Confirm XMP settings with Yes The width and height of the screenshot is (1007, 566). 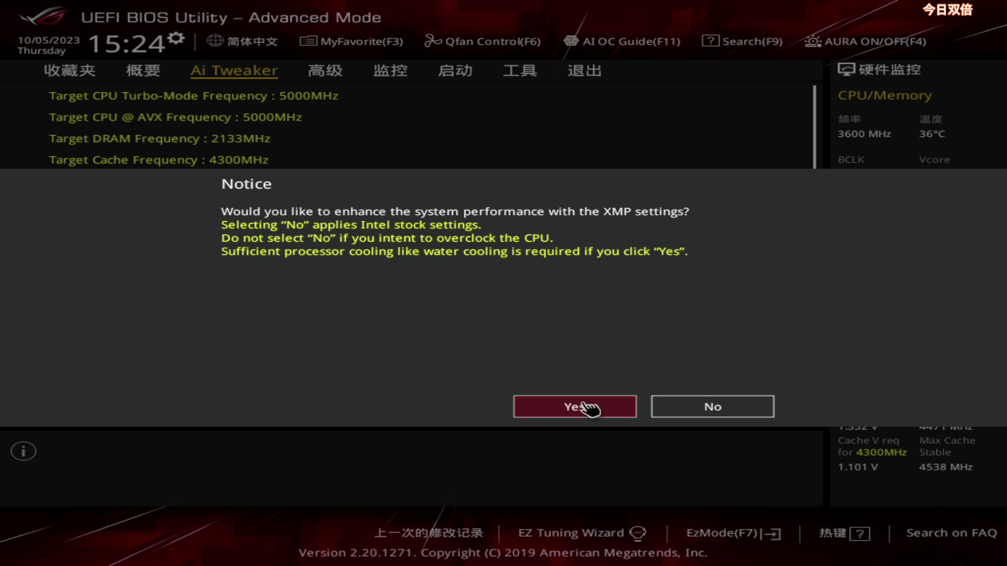(x=575, y=406)
